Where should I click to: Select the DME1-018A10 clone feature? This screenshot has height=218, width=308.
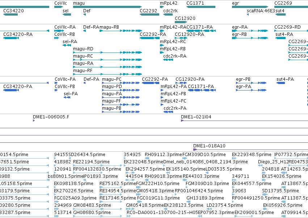click(x=251, y=150)
